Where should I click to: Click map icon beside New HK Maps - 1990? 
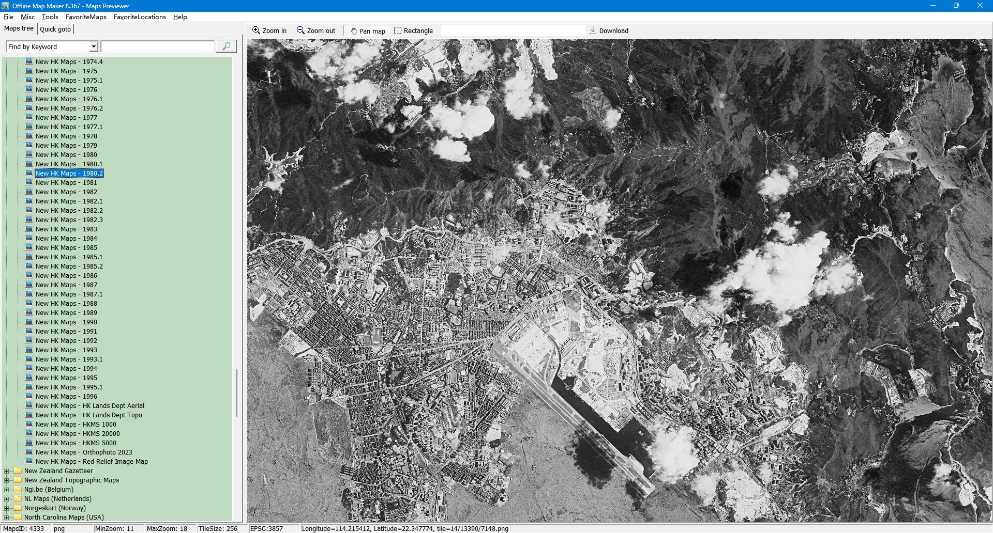(x=29, y=322)
